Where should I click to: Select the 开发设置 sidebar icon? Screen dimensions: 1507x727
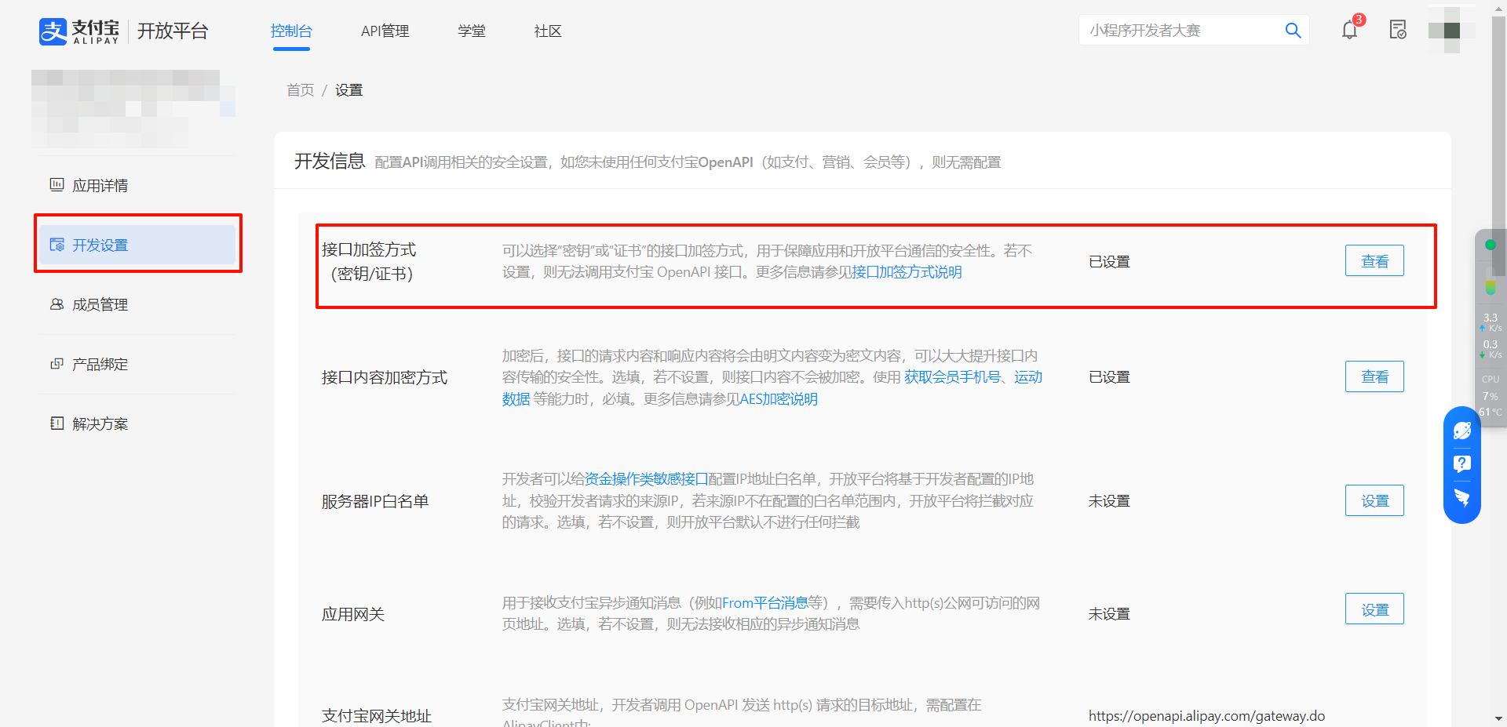[x=57, y=245]
